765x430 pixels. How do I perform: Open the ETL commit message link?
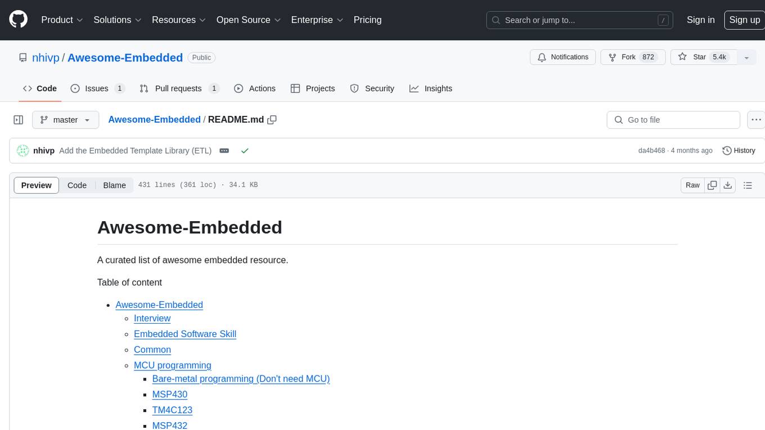(135, 151)
